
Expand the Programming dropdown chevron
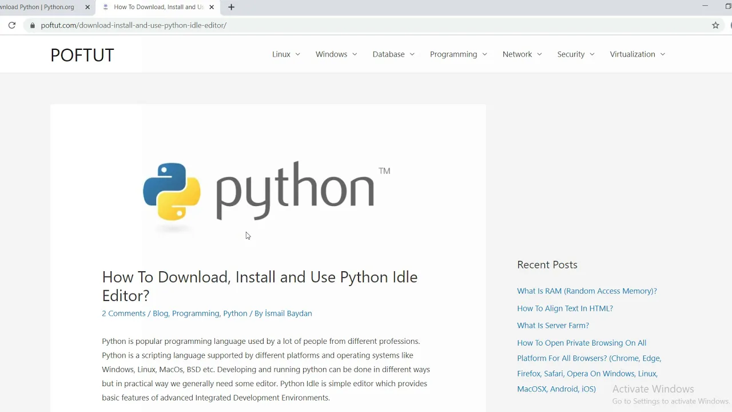(x=484, y=54)
